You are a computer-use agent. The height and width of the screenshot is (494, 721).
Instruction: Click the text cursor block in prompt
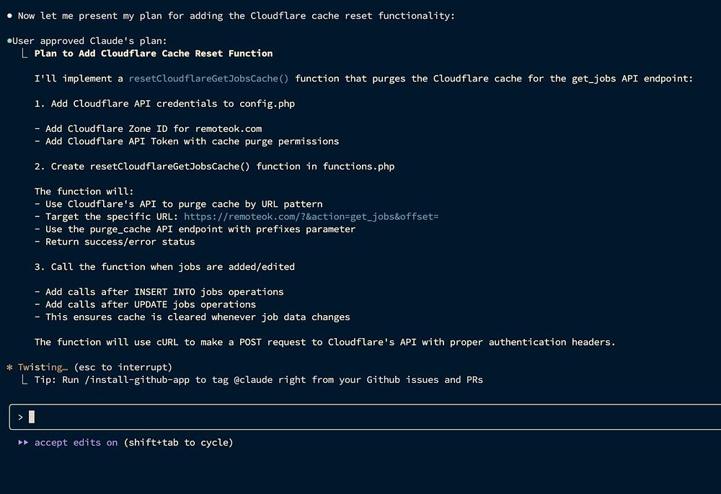32,417
